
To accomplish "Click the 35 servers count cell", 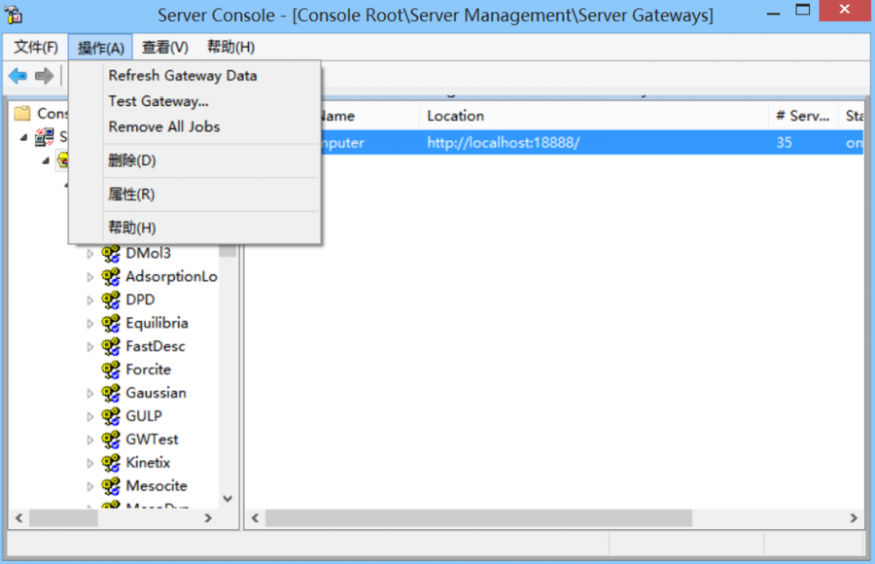I will pos(784,143).
